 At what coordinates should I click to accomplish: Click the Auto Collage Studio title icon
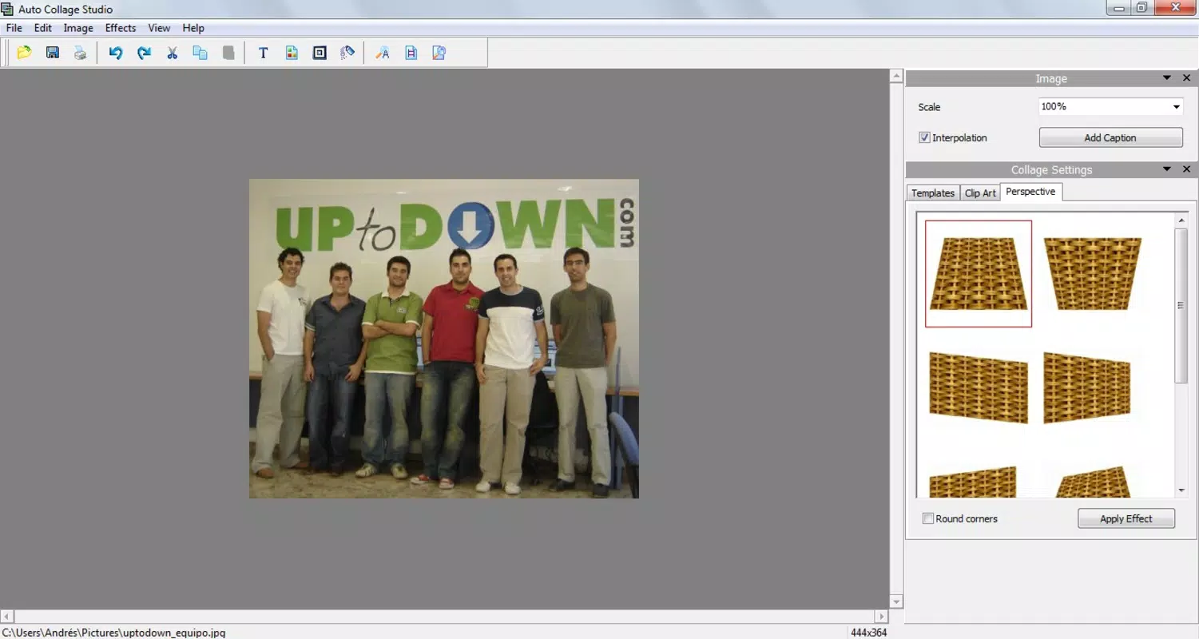7,9
